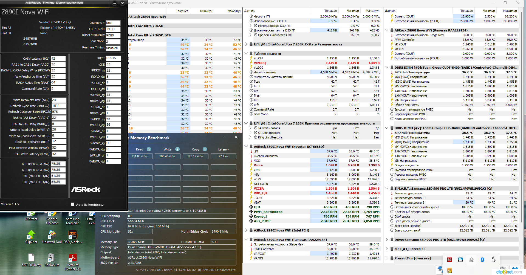526x275 pixels.
Task: Click the CAS# Latency (tCL) value field
Action: tap(58, 59)
